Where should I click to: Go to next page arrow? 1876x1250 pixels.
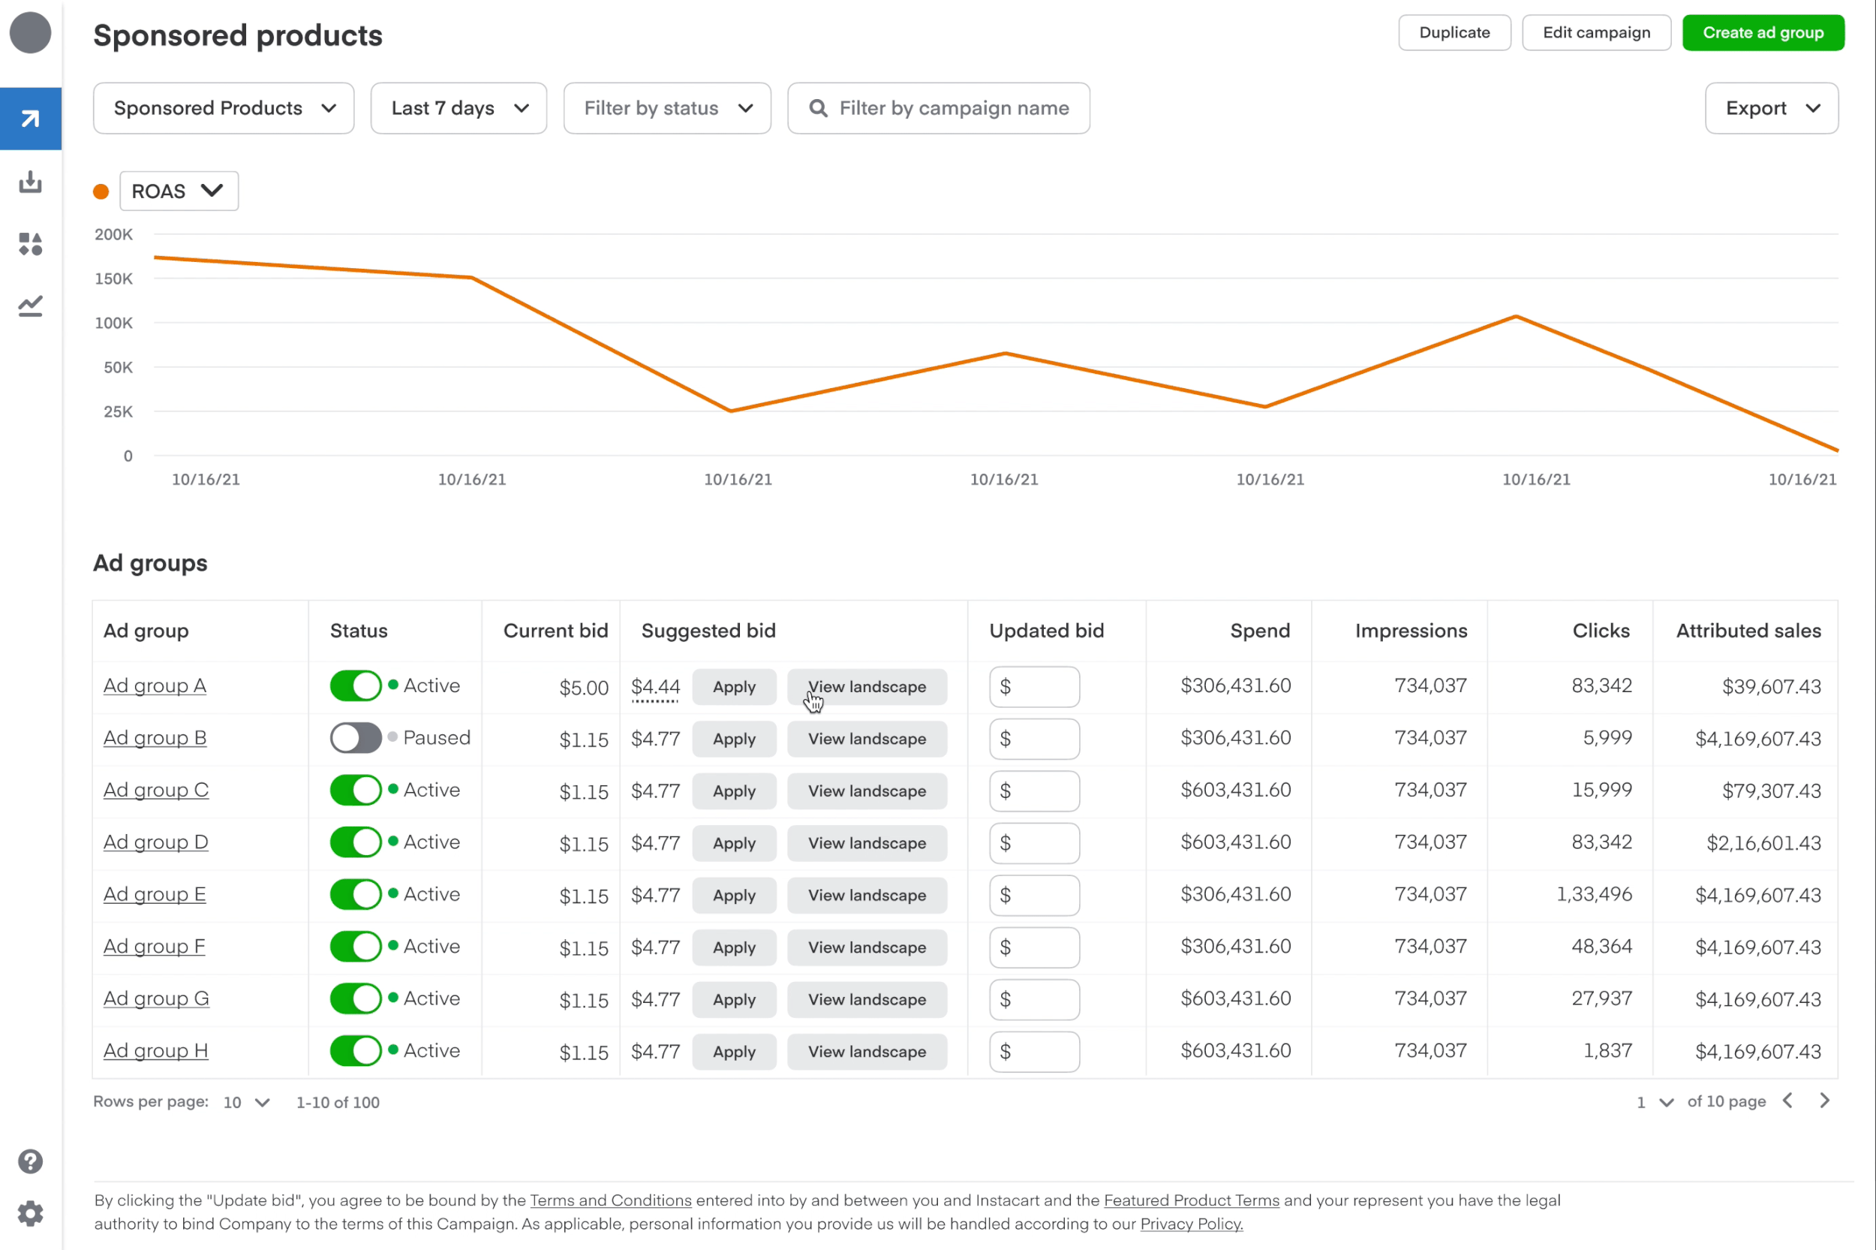[1824, 1101]
